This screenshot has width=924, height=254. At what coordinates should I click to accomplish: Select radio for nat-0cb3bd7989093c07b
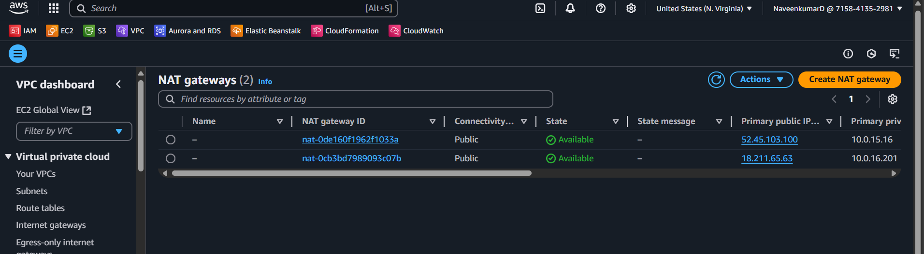coord(171,158)
